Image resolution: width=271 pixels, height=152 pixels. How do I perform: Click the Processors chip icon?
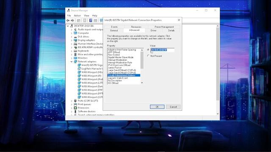point(75,108)
